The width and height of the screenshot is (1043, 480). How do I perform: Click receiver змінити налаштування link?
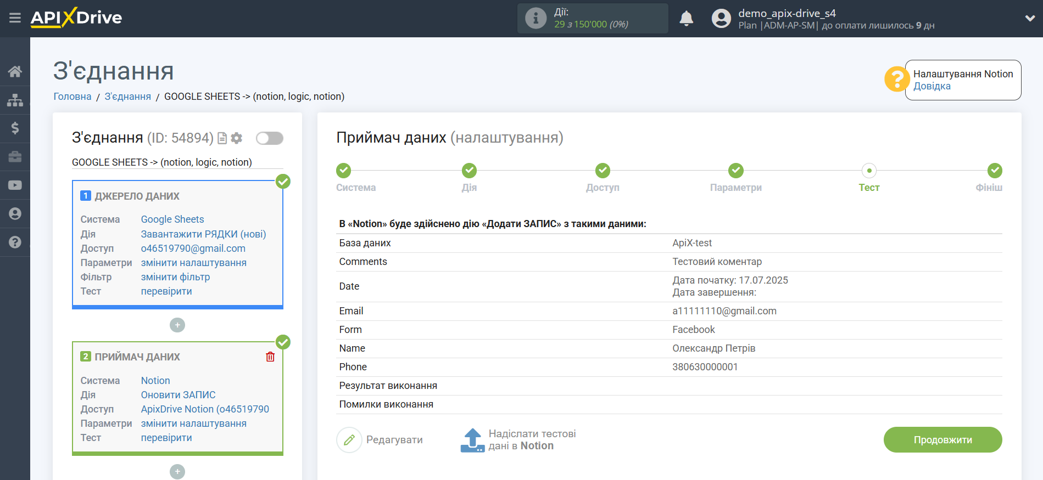[194, 423]
